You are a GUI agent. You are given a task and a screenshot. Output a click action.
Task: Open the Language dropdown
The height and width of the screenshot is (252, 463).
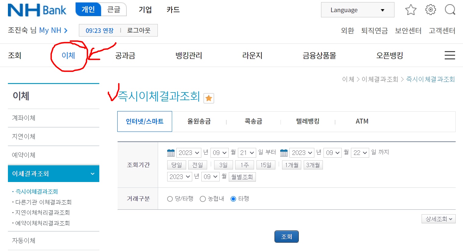[357, 10]
